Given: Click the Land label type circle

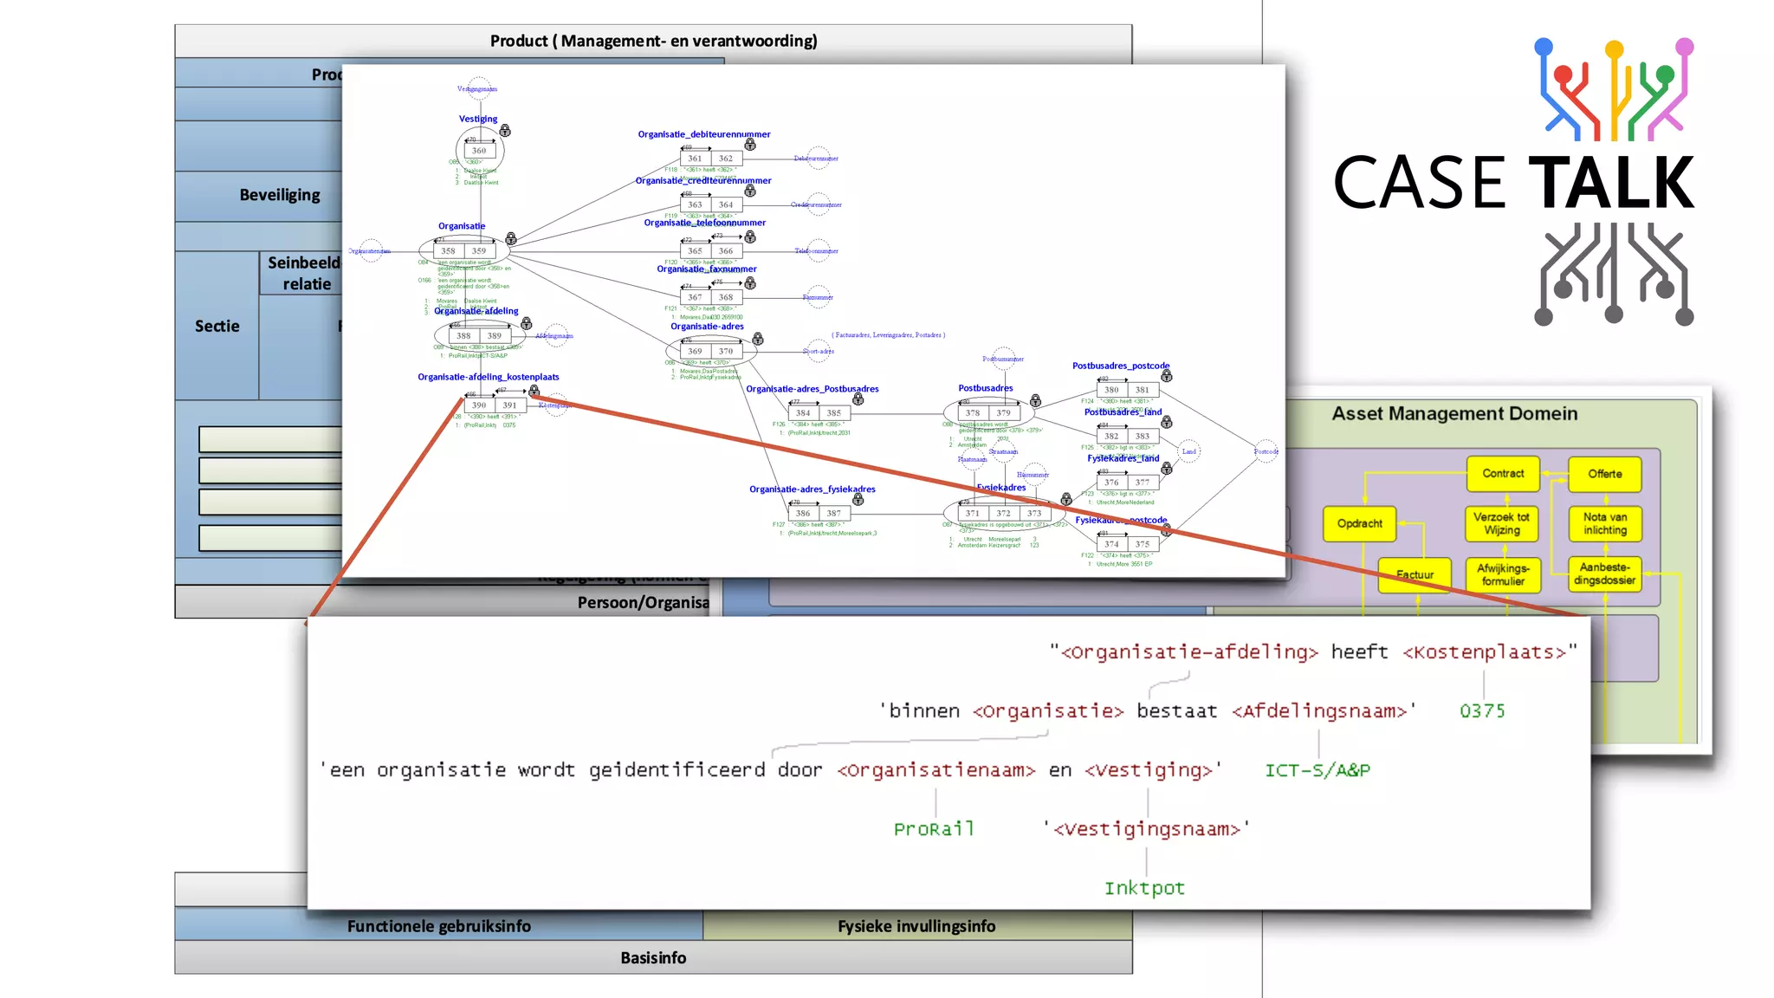Looking at the screenshot, I should (x=1189, y=451).
